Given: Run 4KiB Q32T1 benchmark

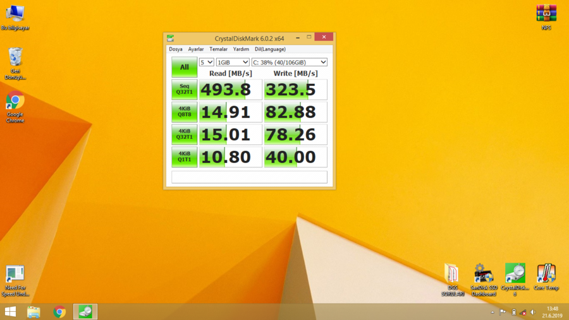Looking at the screenshot, I should [x=185, y=134].
